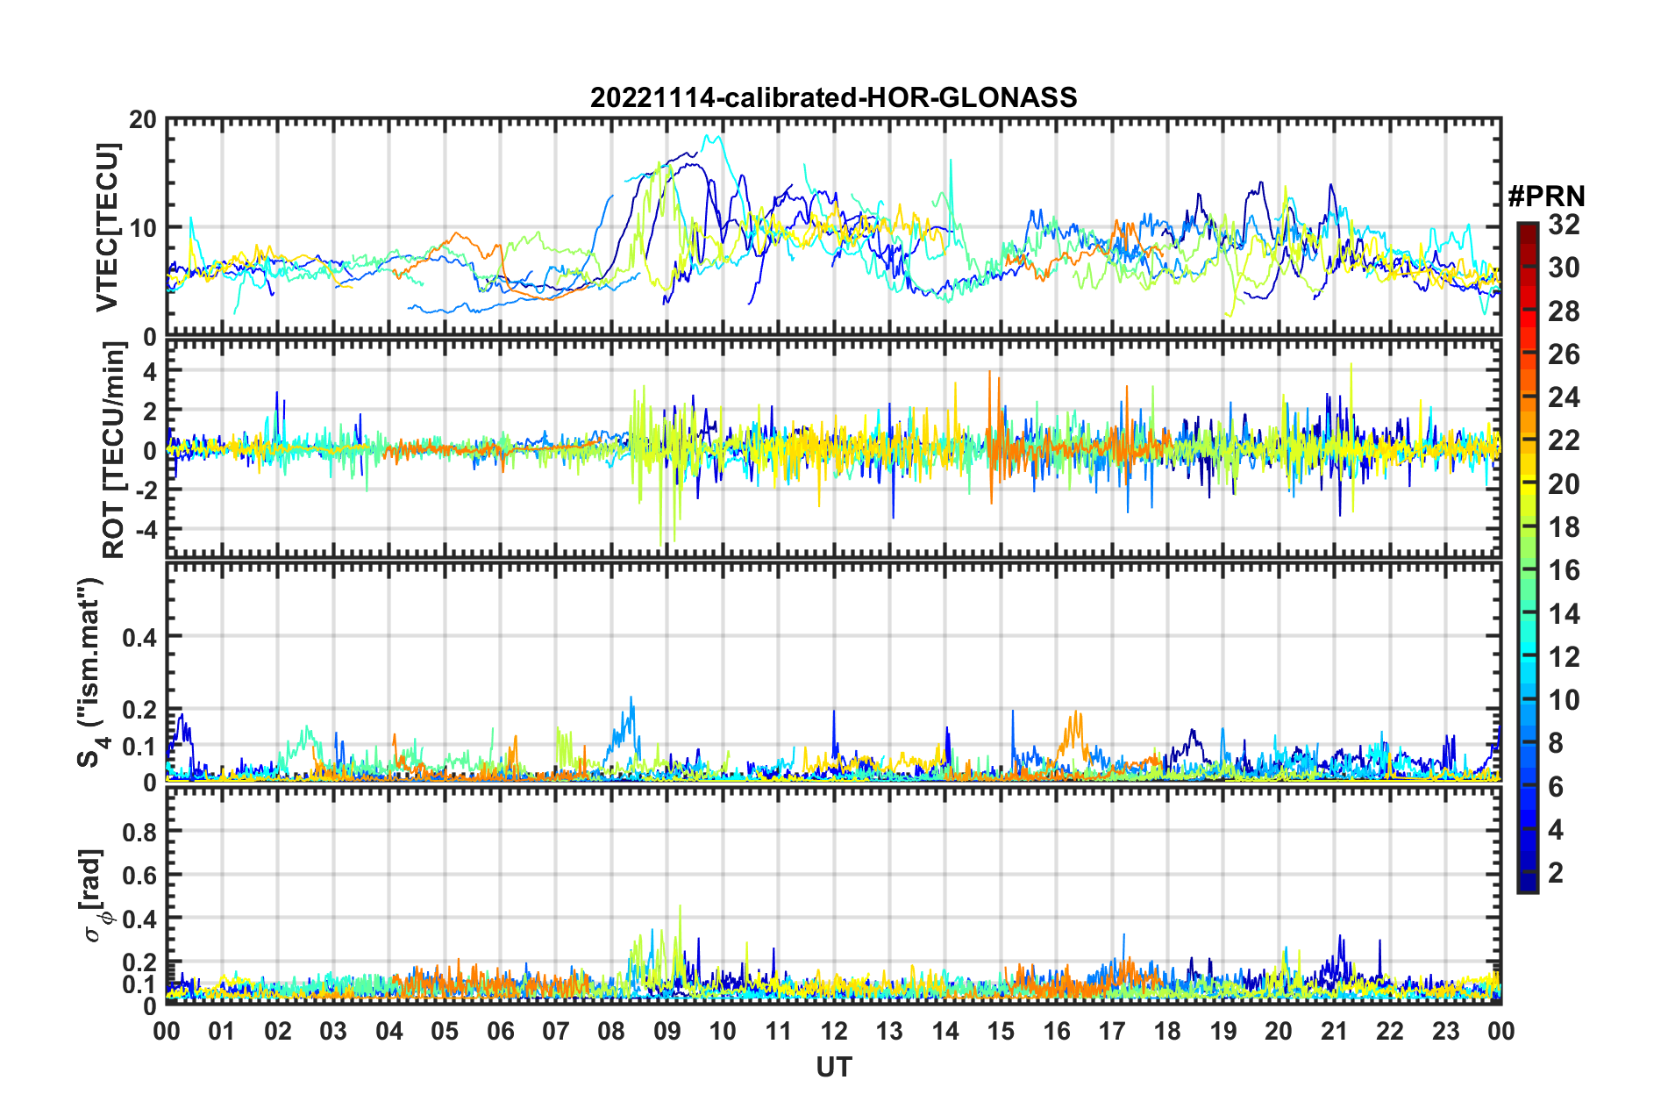The width and height of the screenshot is (1668, 1116).
Task: Click x-axis tick label 04
Action: point(388,1032)
